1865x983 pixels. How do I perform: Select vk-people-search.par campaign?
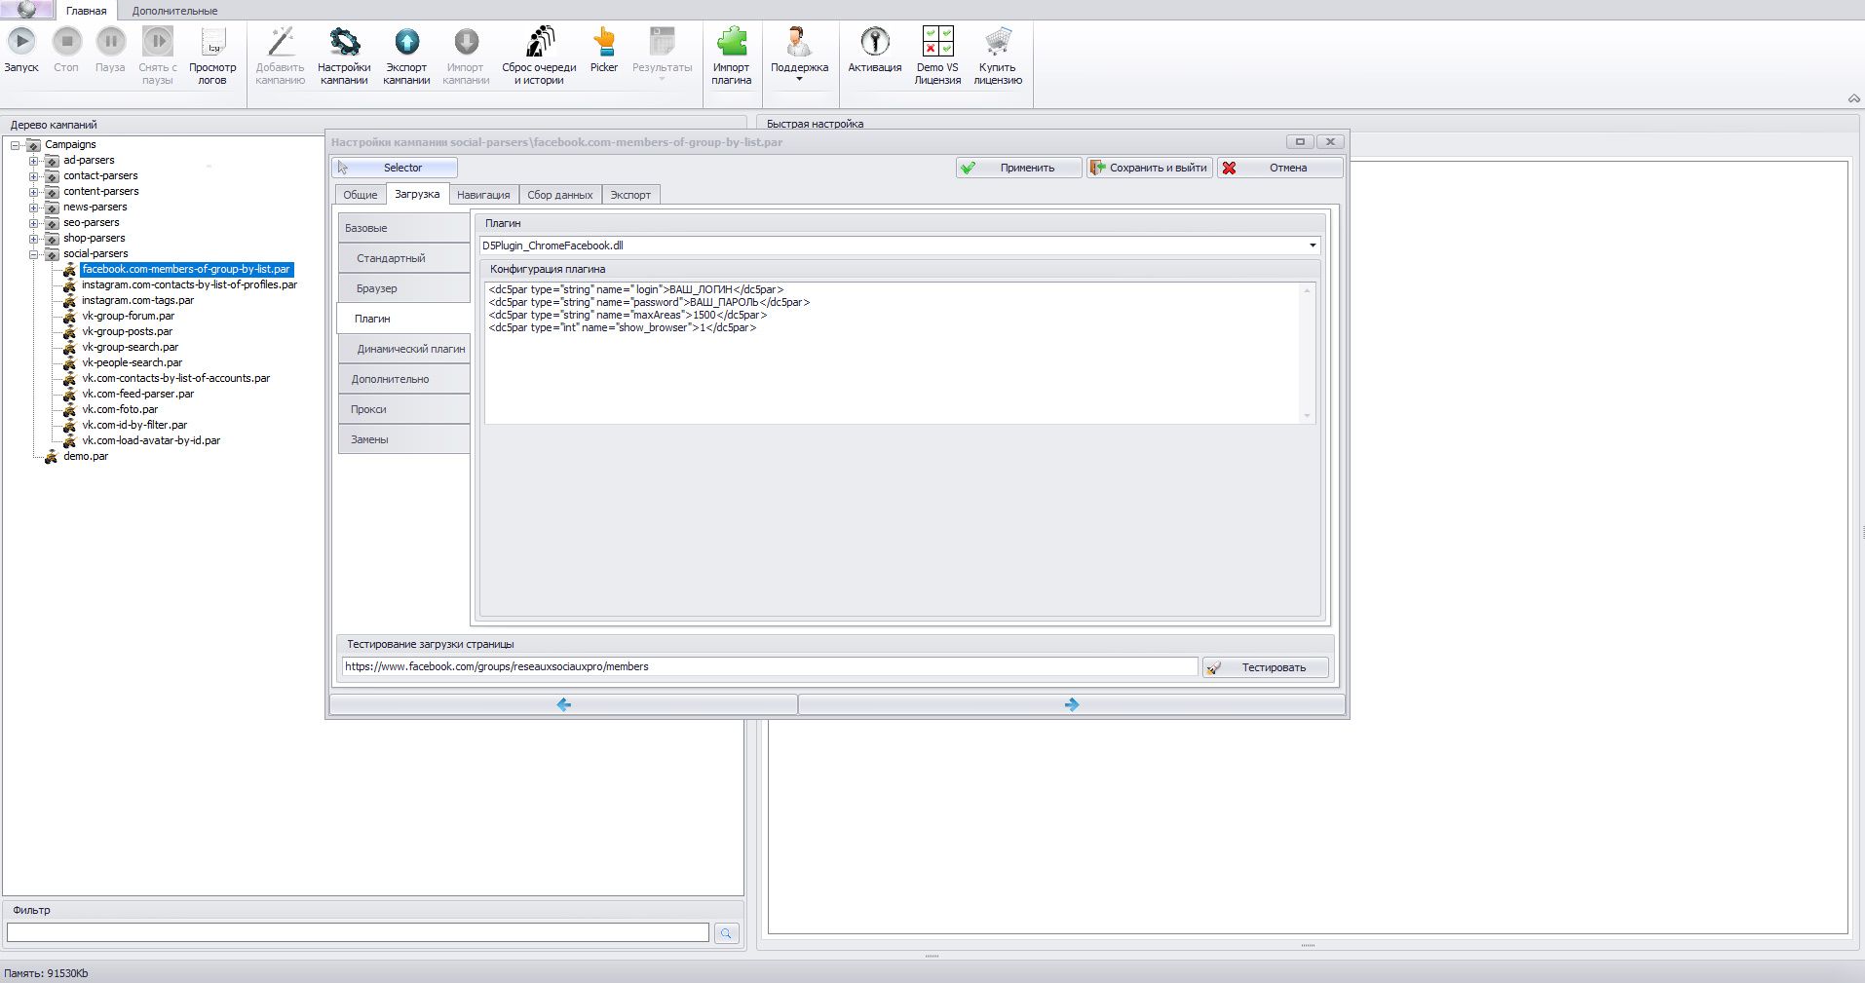pos(132,362)
